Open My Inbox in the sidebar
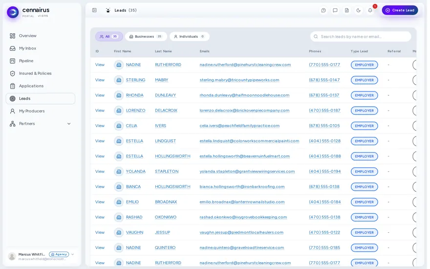Image resolution: width=430 pixels, height=269 pixels. [40, 48]
